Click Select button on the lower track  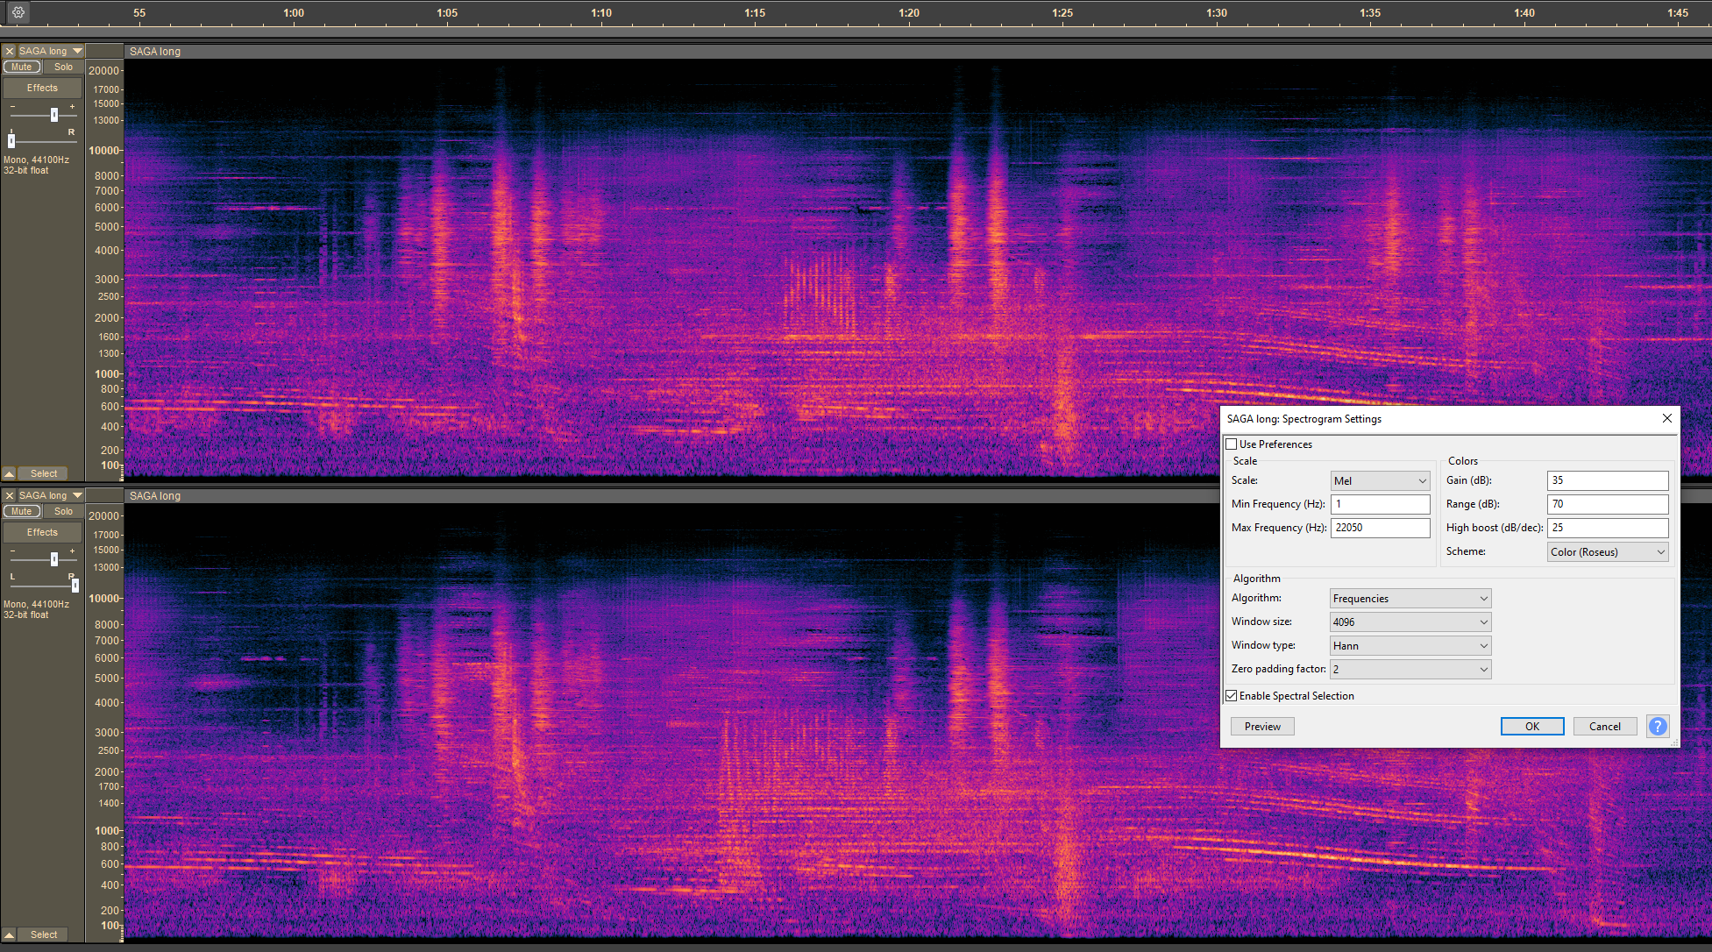[x=44, y=934]
